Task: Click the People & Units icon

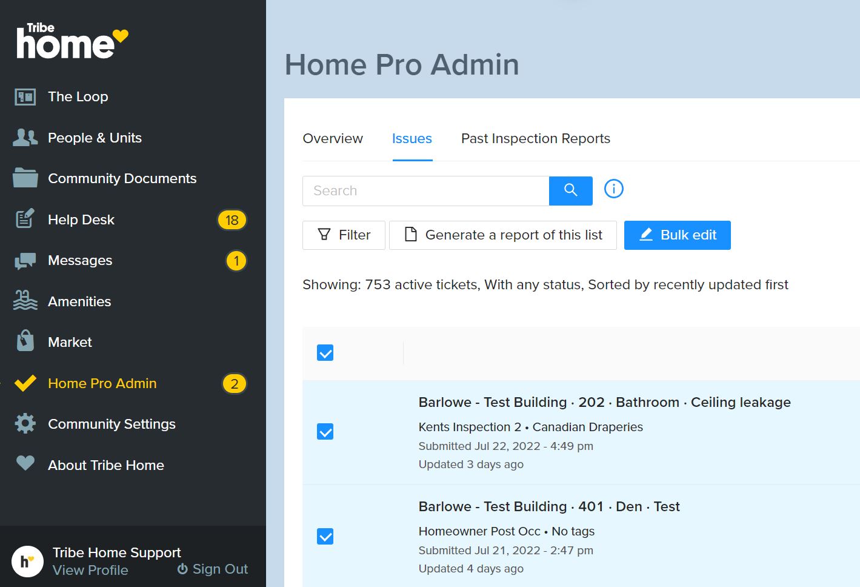Action: click(x=25, y=138)
